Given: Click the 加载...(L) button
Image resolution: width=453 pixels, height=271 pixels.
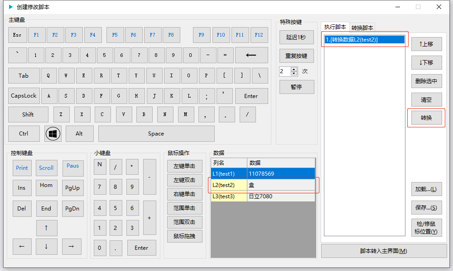Looking at the screenshot, I should click(426, 189).
